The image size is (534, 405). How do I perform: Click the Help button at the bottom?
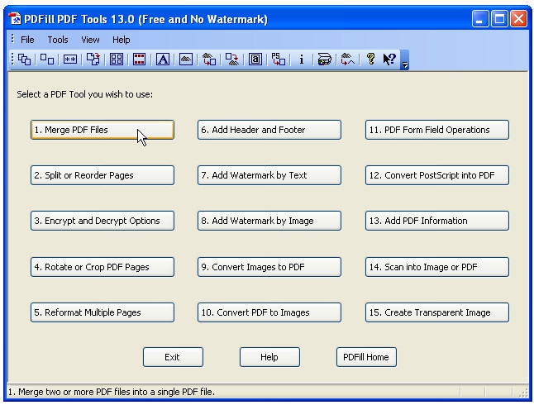(x=269, y=357)
